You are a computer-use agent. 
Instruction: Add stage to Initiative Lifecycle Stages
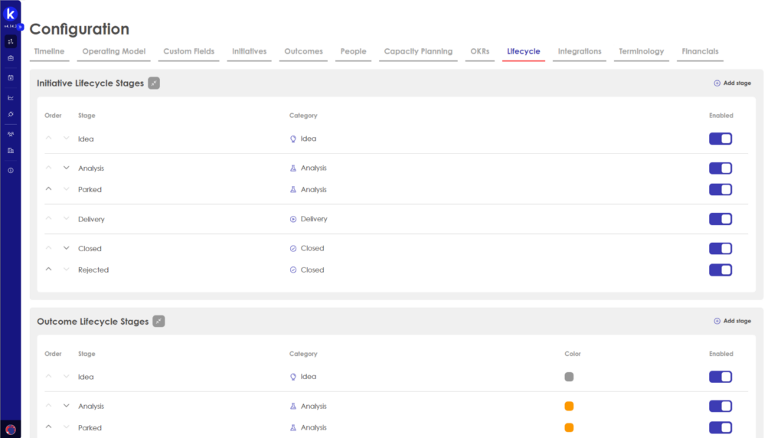pyautogui.click(x=732, y=83)
